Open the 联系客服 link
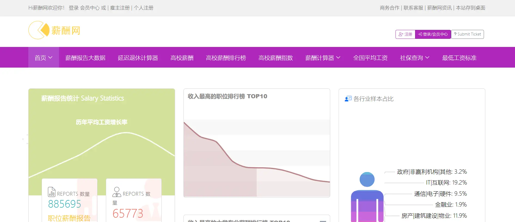This screenshot has height=222, width=515. pos(413,8)
